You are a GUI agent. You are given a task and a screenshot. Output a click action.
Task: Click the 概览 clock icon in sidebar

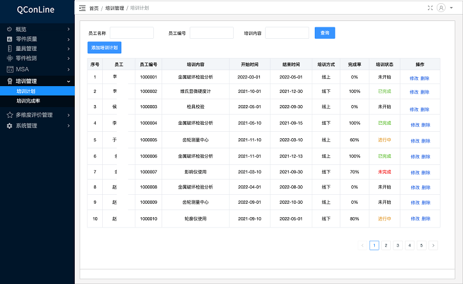pos(9,29)
